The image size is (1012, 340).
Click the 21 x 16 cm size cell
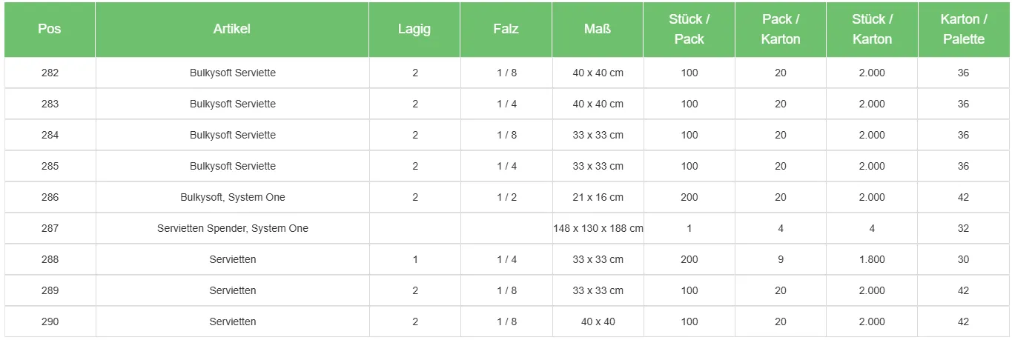point(598,197)
